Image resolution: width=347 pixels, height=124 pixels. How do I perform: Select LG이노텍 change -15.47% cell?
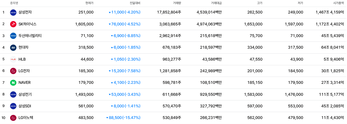(123, 118)
